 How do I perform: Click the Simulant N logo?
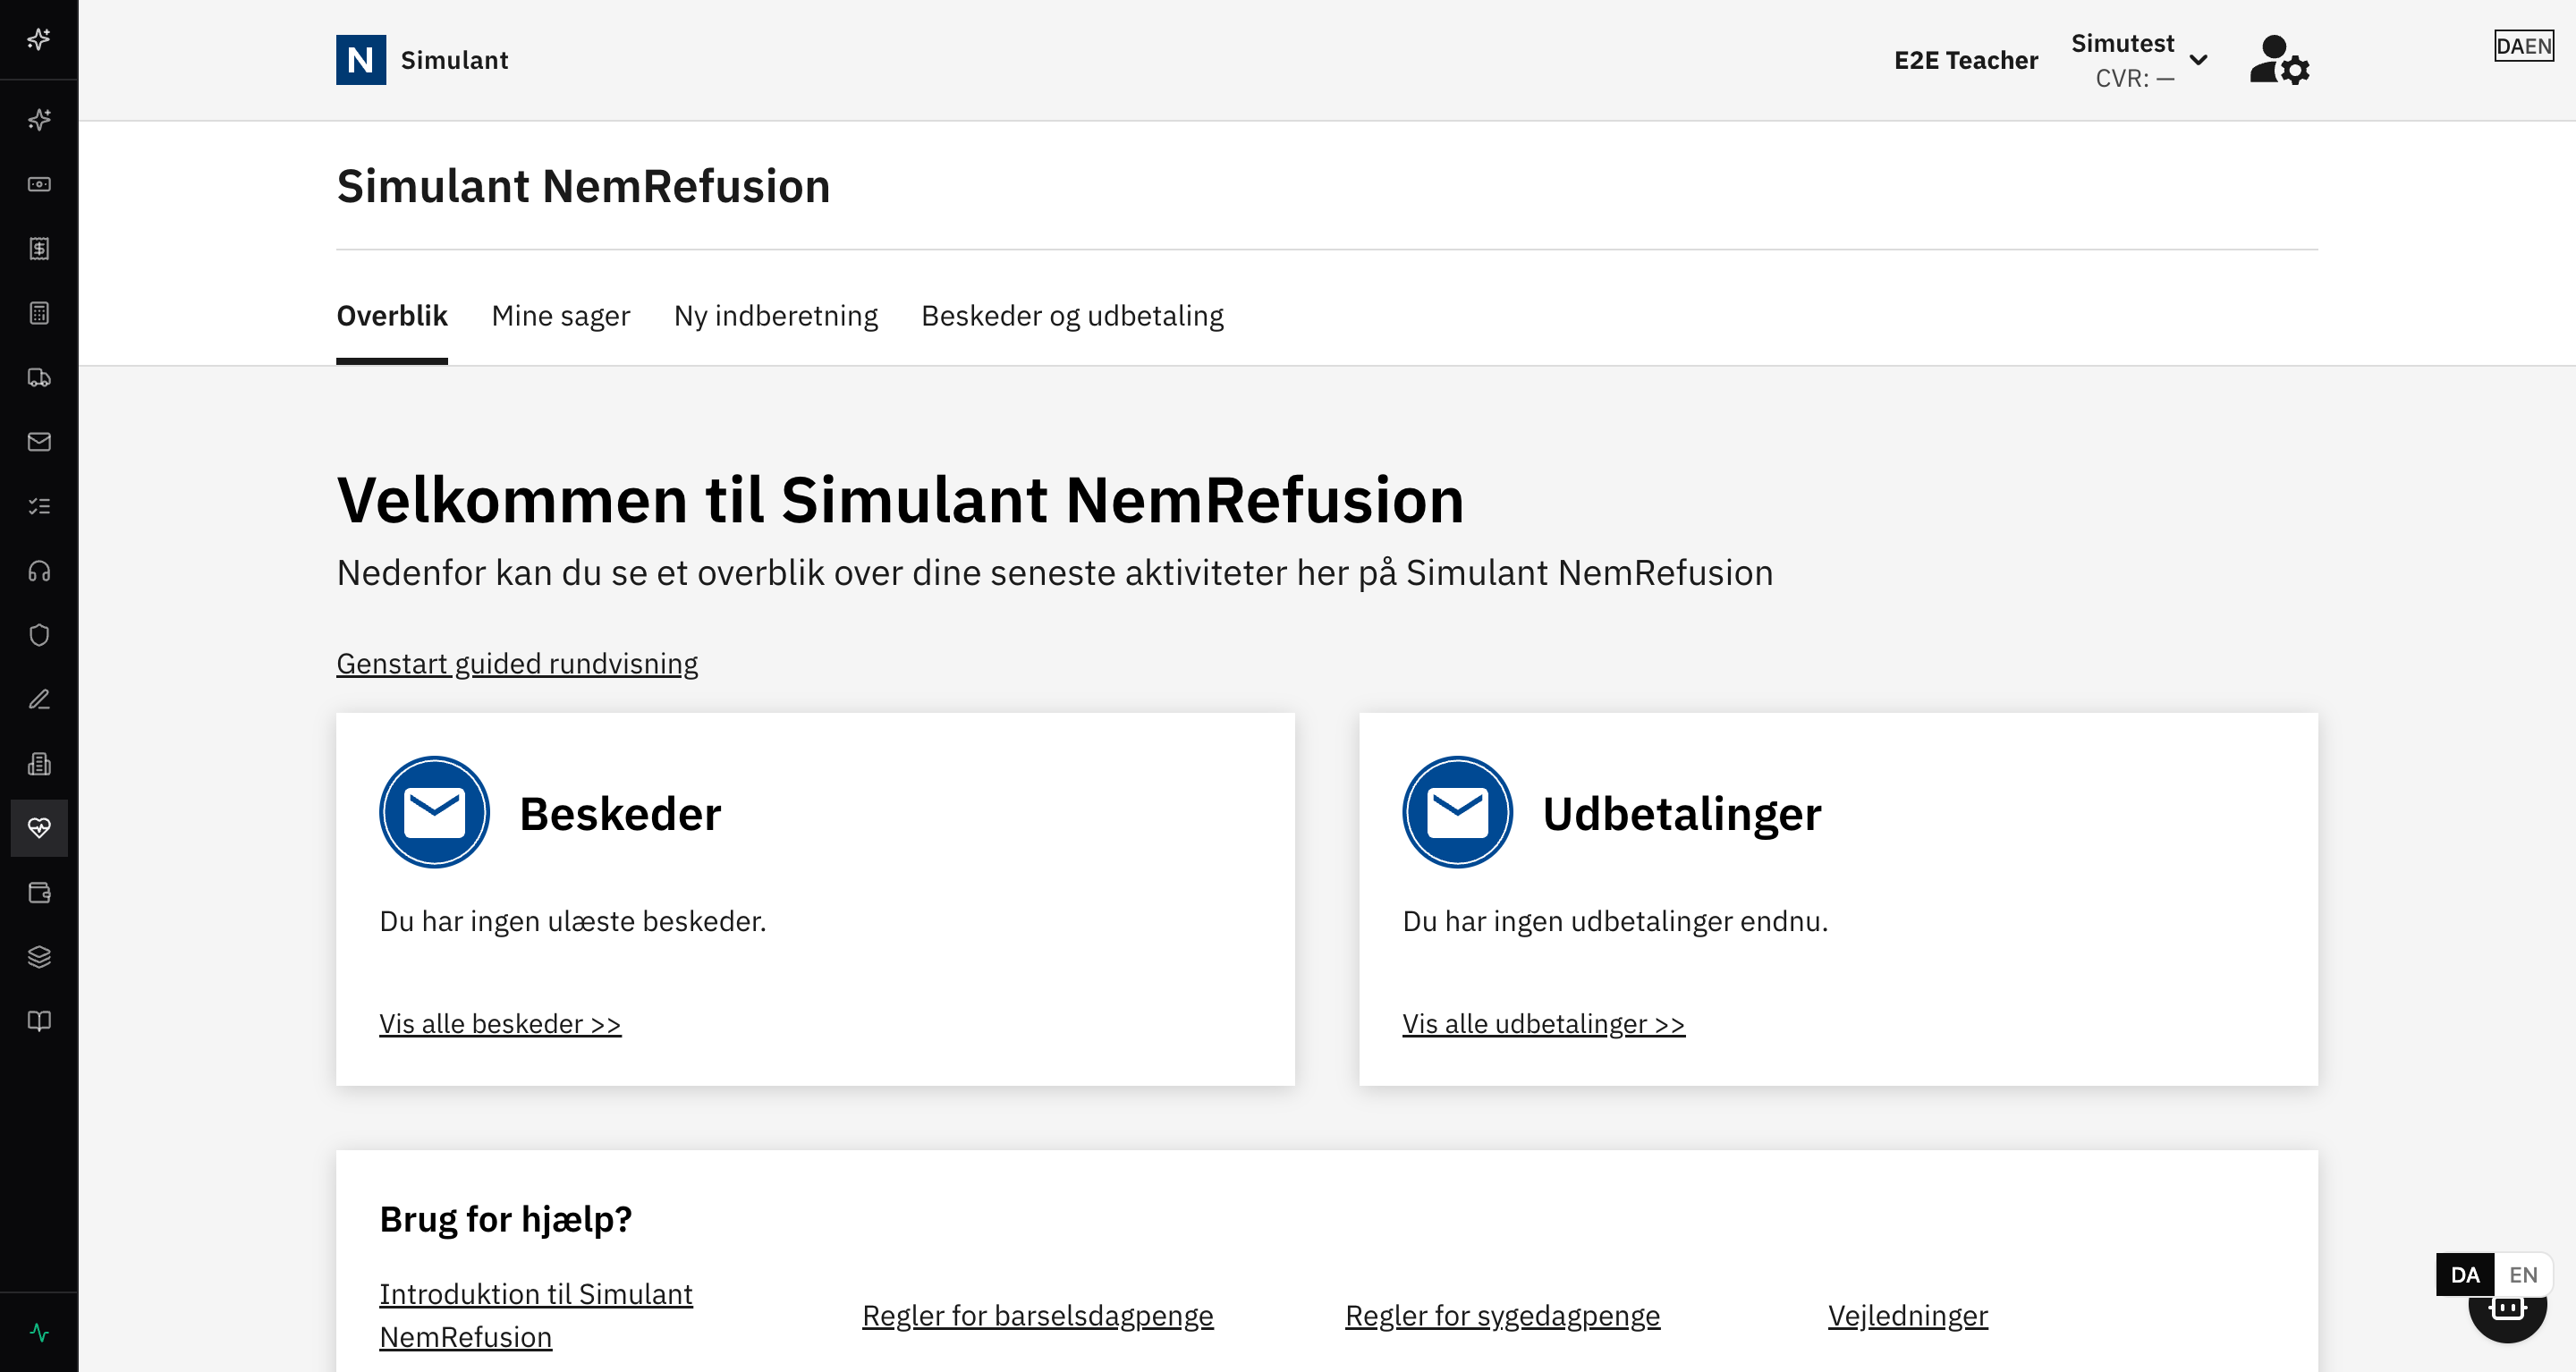point(361,60)
